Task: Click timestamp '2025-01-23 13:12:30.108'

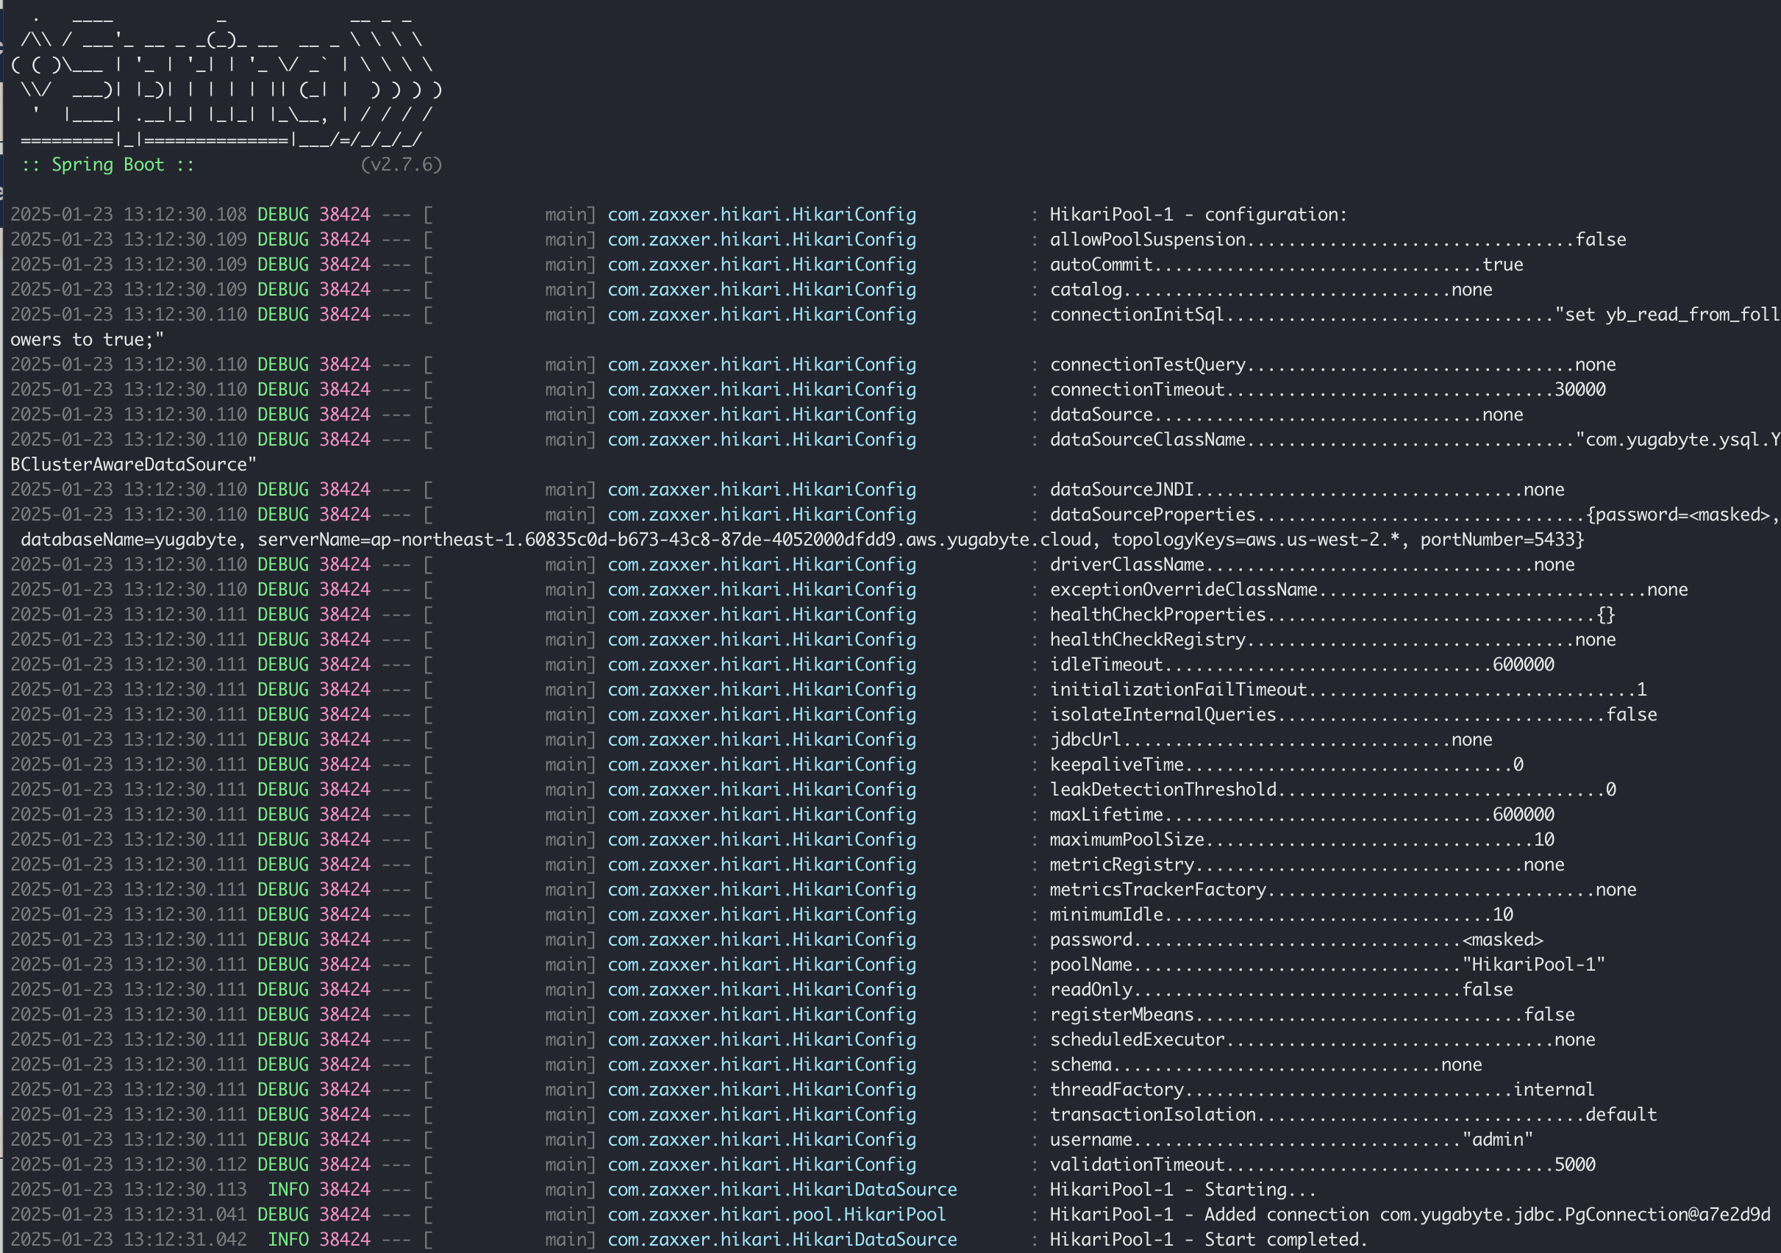Action: point(128,215)
